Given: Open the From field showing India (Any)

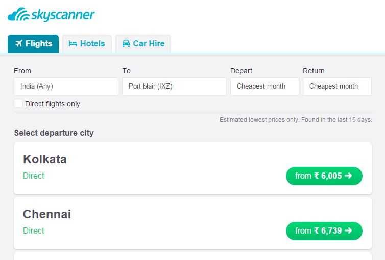Looking at the screenshot, I should 66,86.
